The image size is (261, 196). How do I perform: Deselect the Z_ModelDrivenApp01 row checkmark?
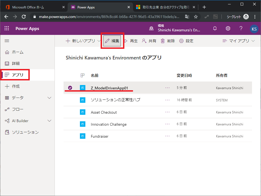(70, 88)
